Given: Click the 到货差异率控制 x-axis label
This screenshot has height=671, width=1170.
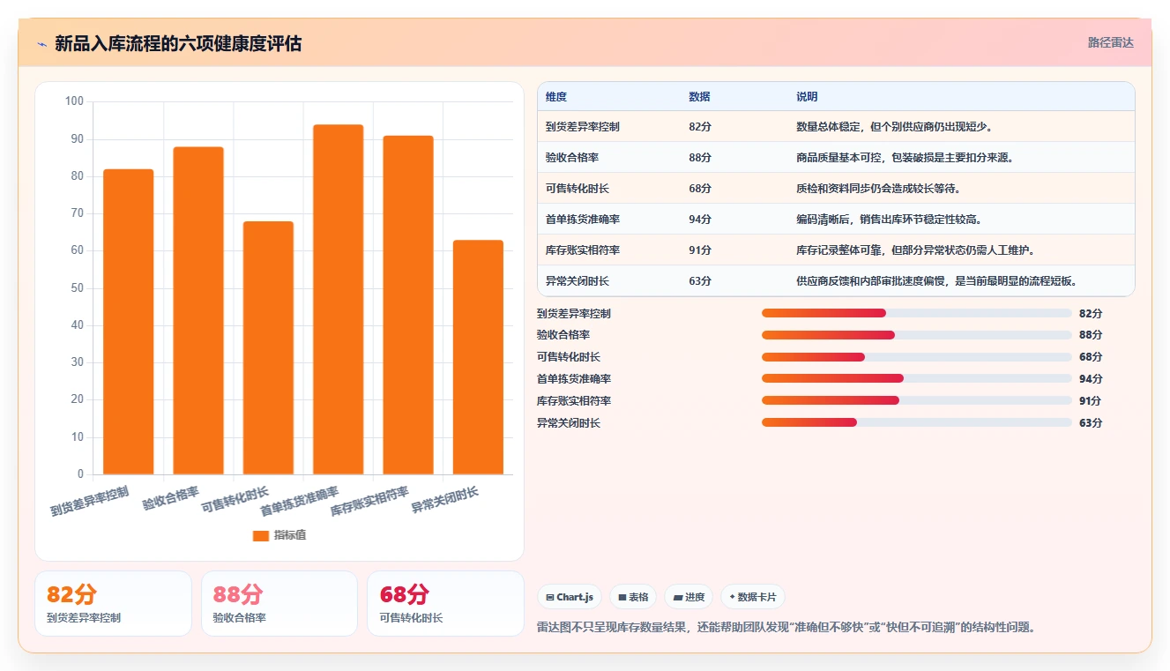Looking at the screenshot, I should coord(90,501).
